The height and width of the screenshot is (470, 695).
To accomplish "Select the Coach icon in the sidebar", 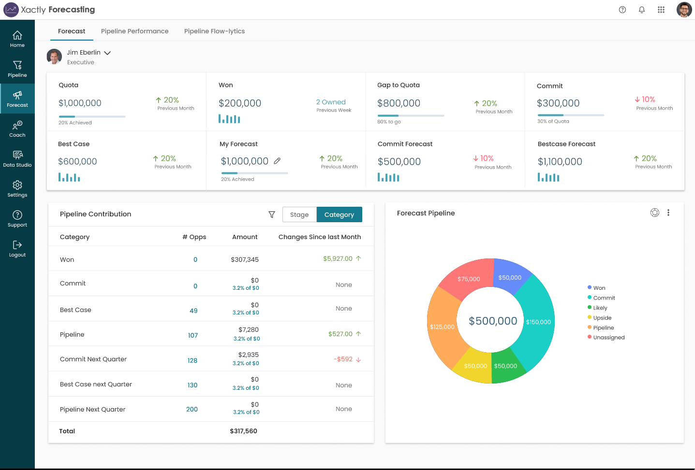I will [17, 127].
